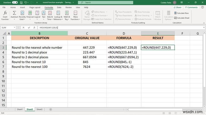Click Create from Selection
The height and width of the screenshot is (115, 206).
pos(101,19)
